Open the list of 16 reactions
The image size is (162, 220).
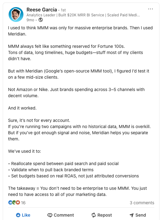click(23, 203)
